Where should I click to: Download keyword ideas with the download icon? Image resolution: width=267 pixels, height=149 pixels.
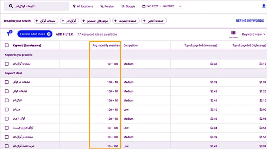point(264,6)
